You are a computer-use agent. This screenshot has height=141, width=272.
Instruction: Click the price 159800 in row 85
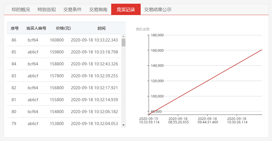(x=57, y=52)
